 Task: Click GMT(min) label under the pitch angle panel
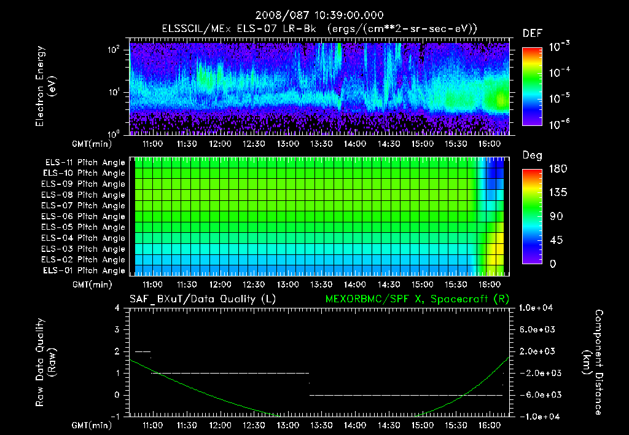92,285
